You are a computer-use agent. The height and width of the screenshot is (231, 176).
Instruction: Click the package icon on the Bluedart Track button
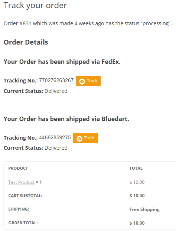tap(79, 139)
